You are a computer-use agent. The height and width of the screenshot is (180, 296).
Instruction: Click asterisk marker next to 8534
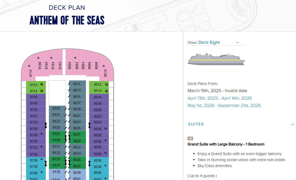click(105, 153)
